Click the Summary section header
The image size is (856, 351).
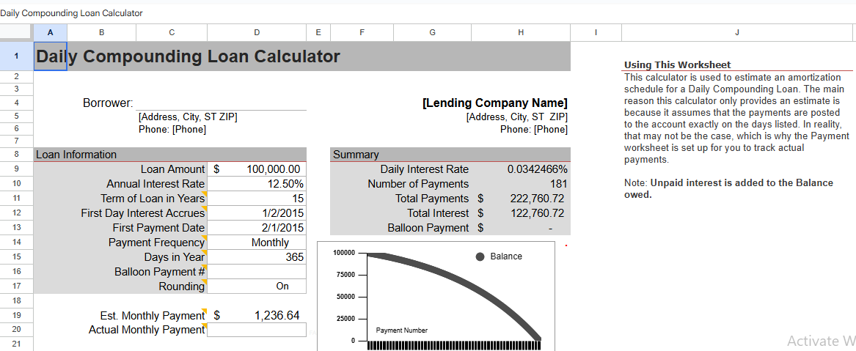(x=450, y=155)
